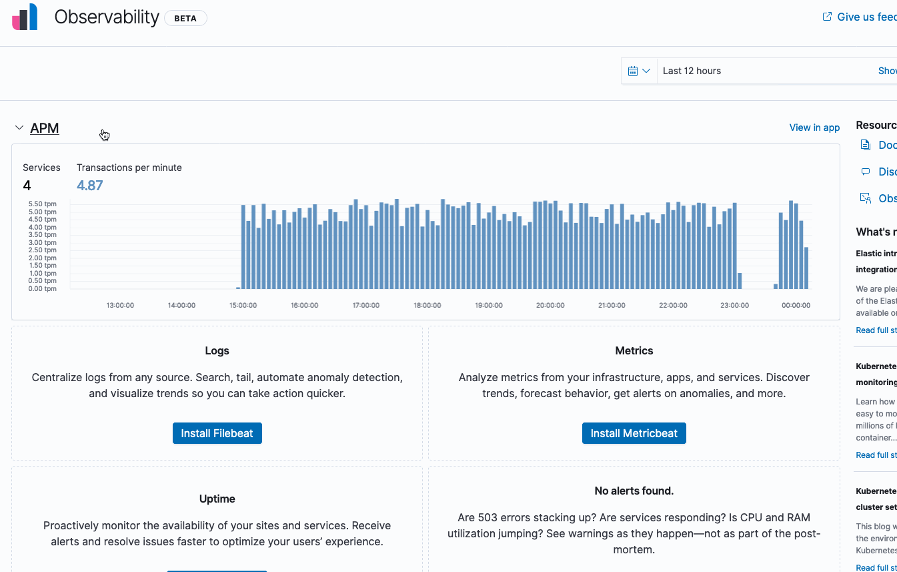Image resolution: width=897 pixels, height=572 pixels.
Task: Click the 00:00:00 chart axis label
Action: [x=796, y=305]
